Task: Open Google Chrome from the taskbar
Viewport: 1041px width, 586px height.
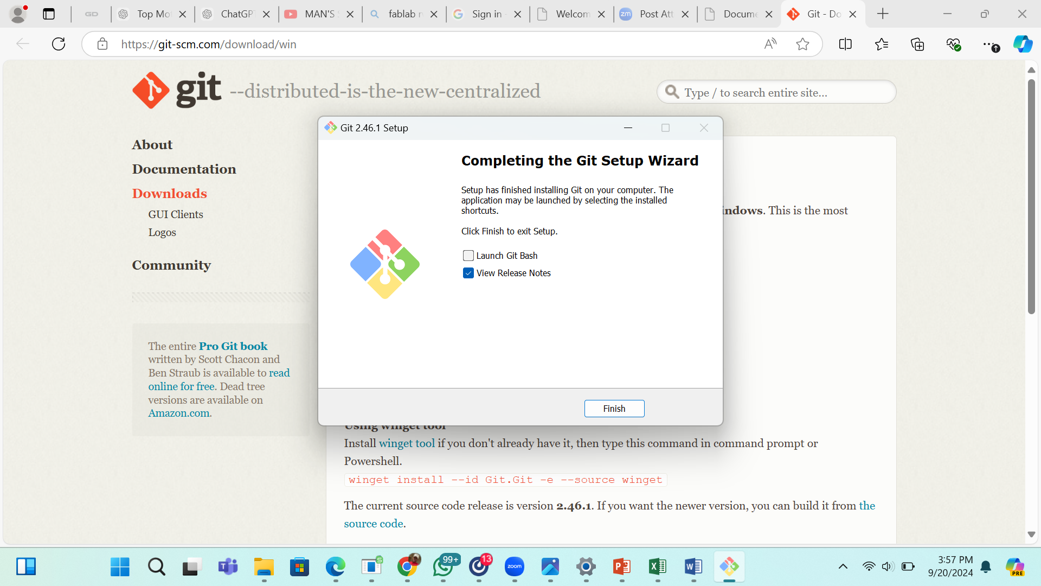Action: tap(407, 567)
